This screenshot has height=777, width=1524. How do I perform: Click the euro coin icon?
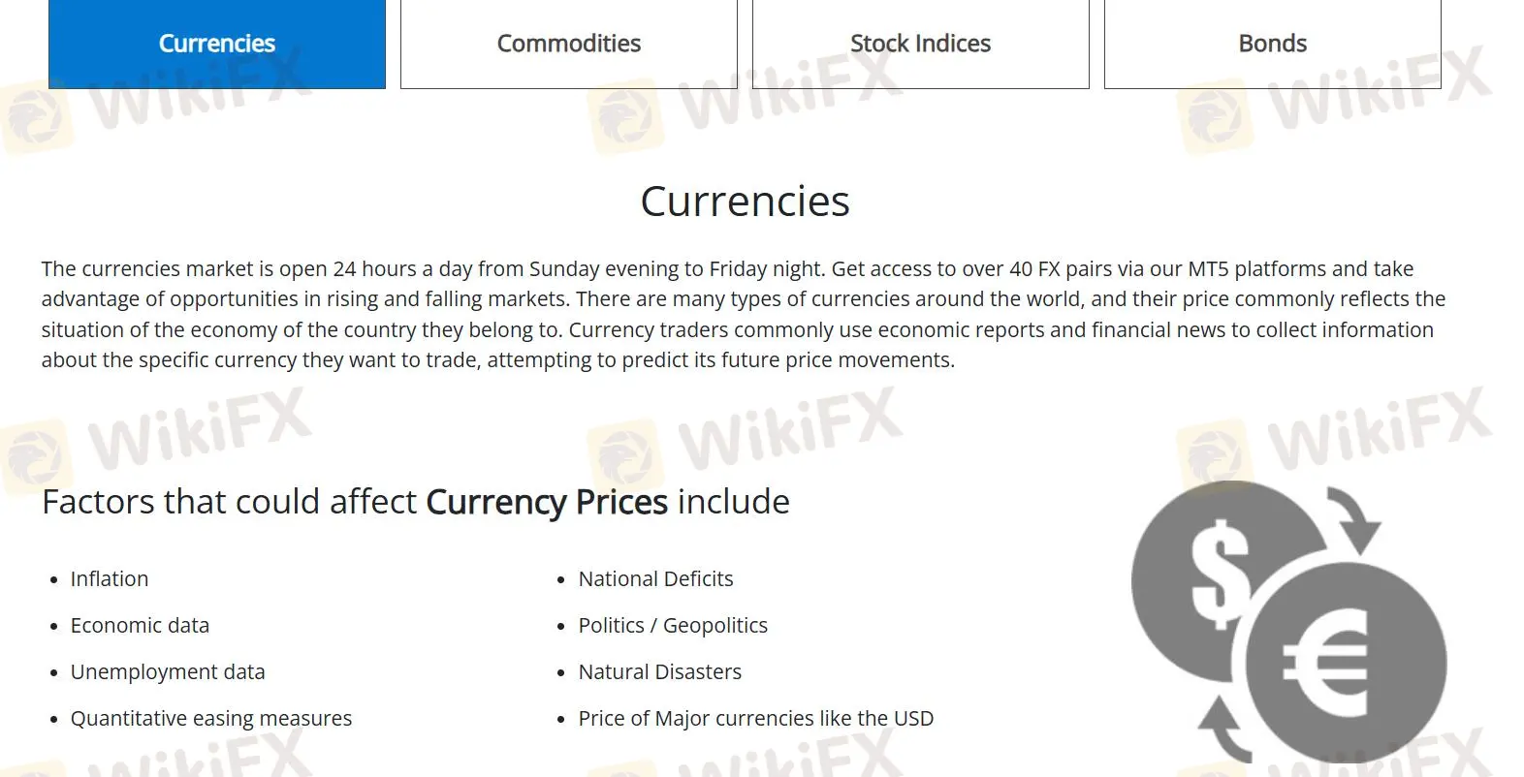(1348, 664)
